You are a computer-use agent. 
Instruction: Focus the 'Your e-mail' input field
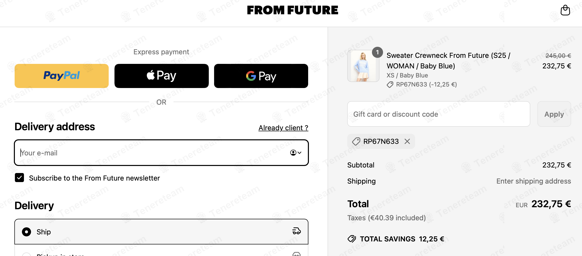151,153
